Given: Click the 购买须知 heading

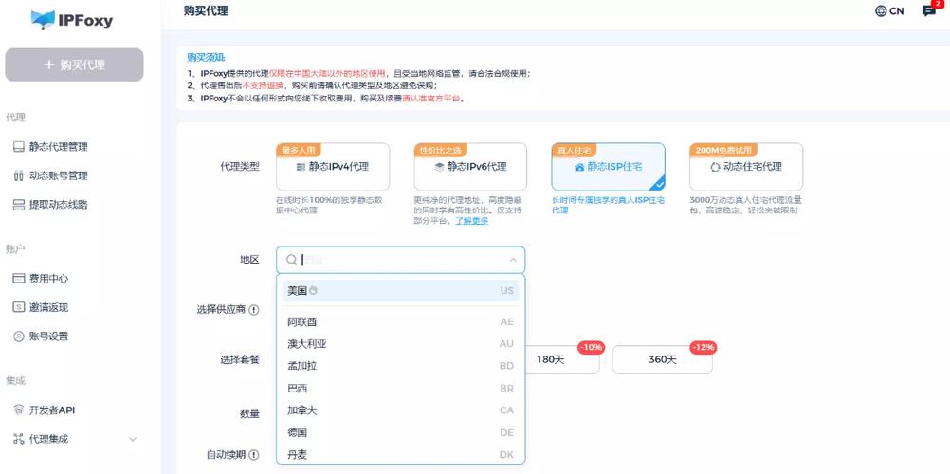Looking at the screenshot, I should tap(206, 58).
